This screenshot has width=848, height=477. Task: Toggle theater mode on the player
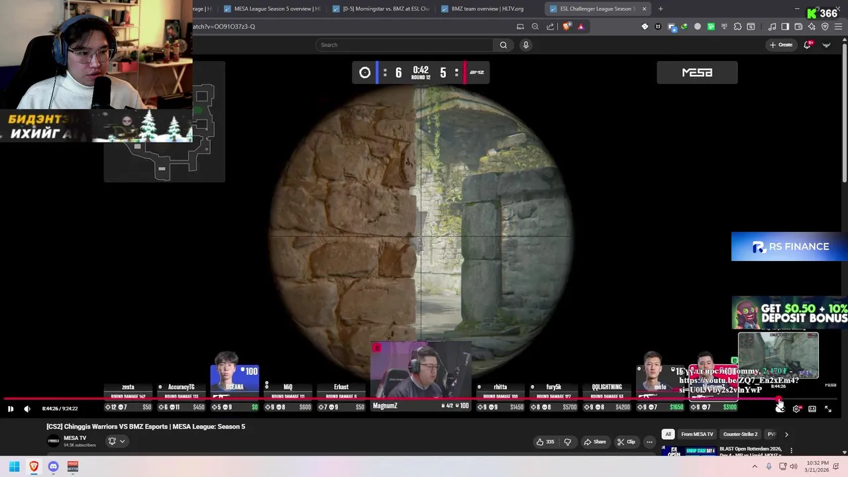(x=812, y=409)
